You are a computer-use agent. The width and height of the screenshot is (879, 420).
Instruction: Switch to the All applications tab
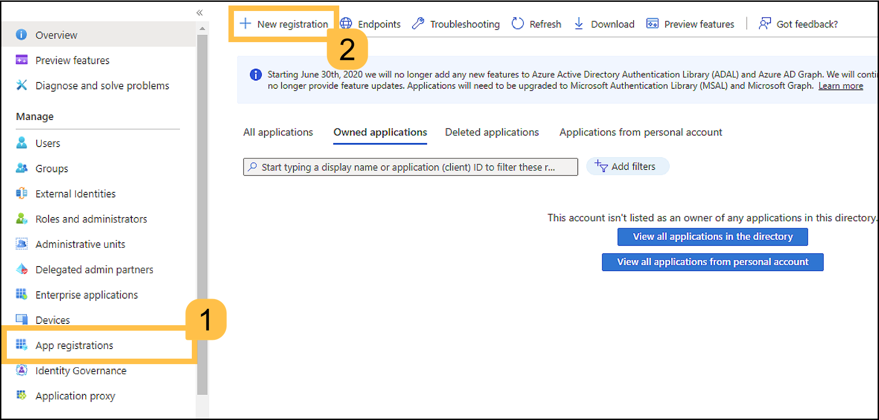click(x=278, y=132)
